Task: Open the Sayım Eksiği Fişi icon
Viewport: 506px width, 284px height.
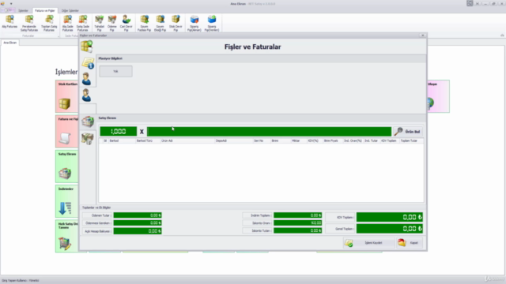Action: click(160, 23)
